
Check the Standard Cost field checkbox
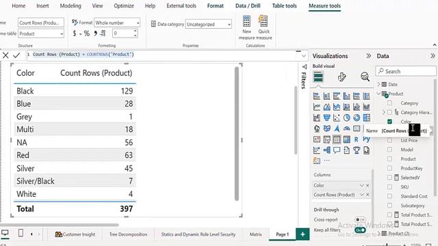(389, 196)
